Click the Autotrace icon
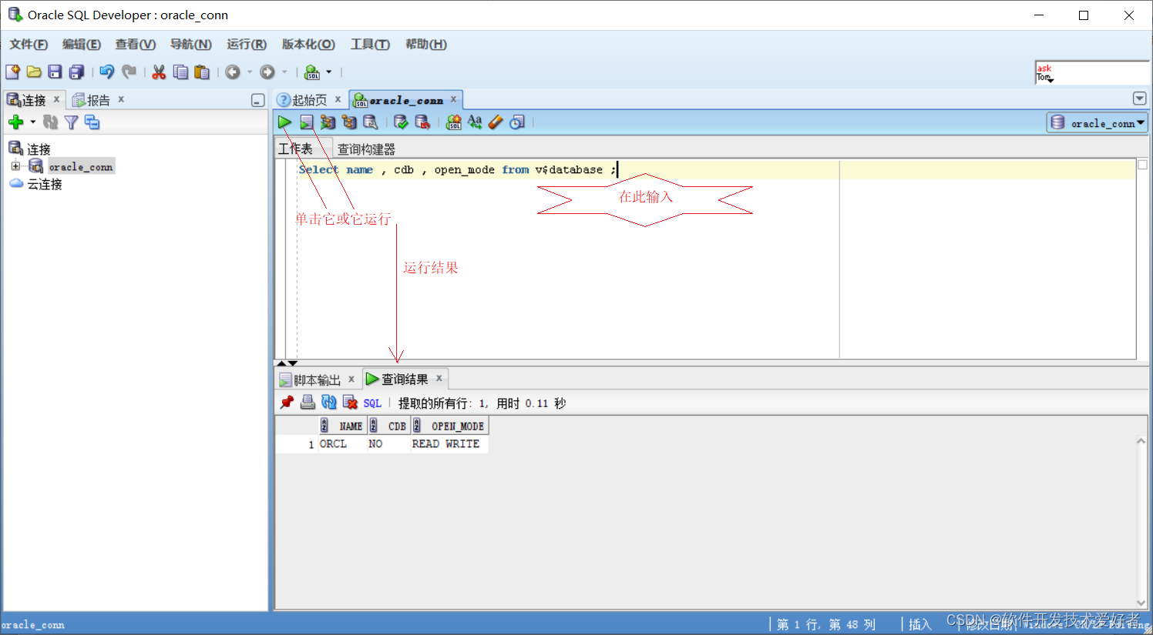 (349, 122)
